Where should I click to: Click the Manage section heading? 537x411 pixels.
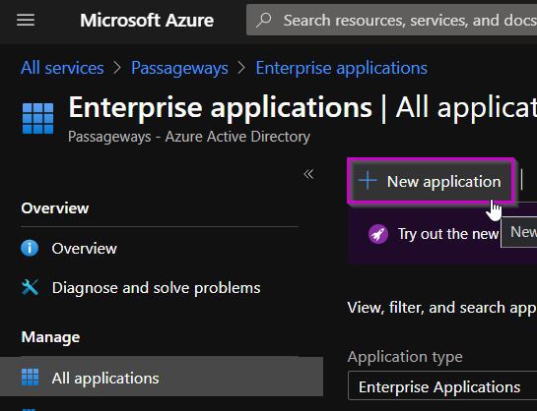point(50,337)
